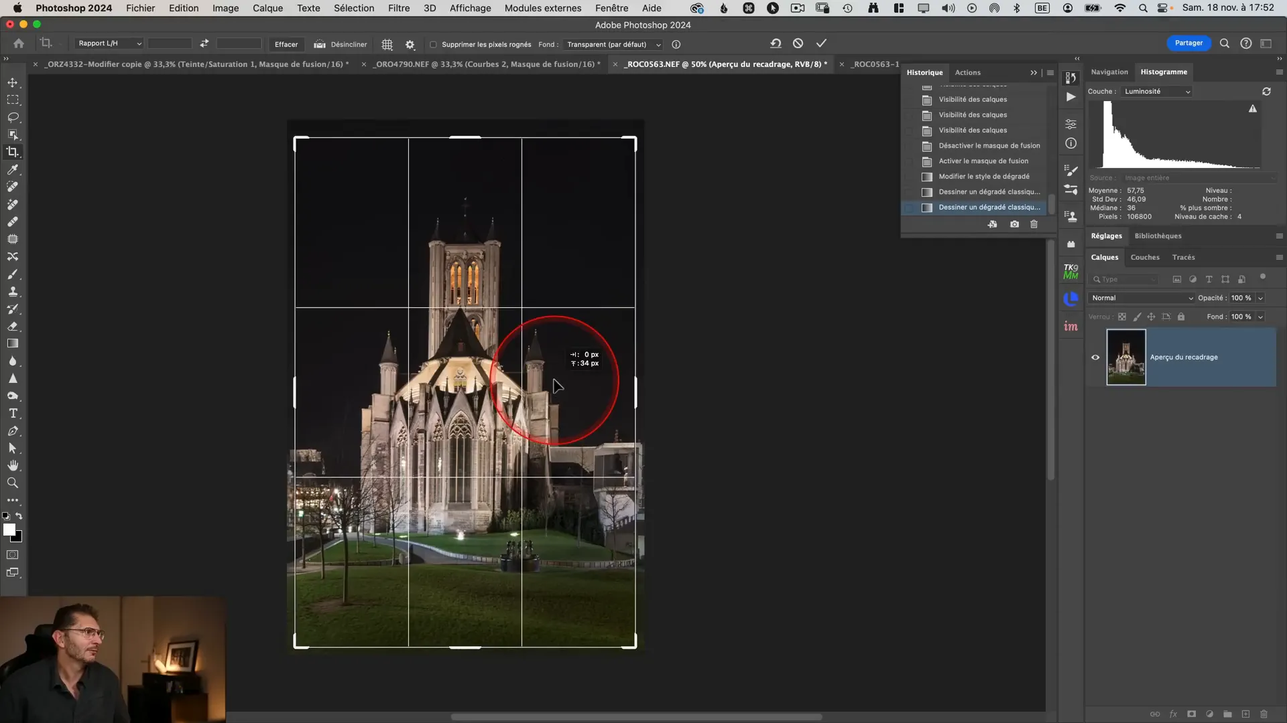Screen dimensions: 1287x723
Task: Toggle the layer filter switch
Action: click(x=1263, y=277)
